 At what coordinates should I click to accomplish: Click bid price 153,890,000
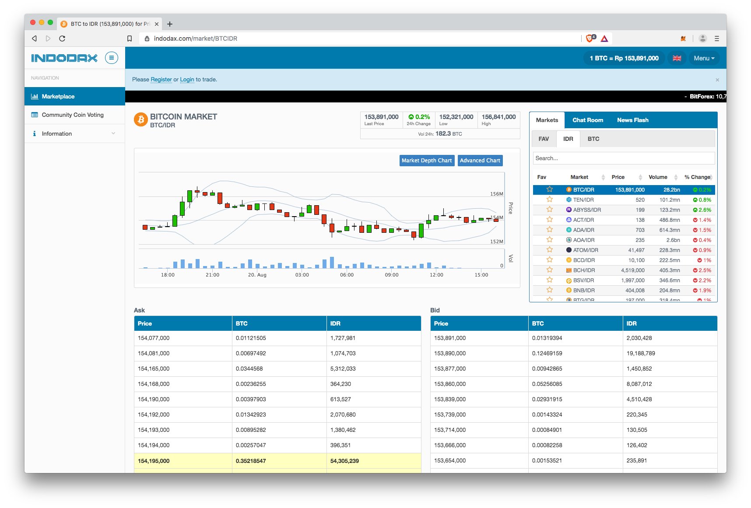(x=450, y=354)
